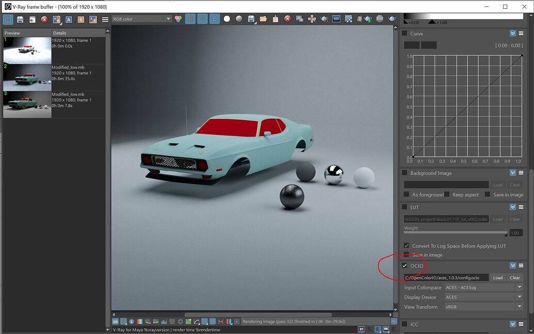
Task: Enable track mouse while rendering
Action: pos(312,19)
